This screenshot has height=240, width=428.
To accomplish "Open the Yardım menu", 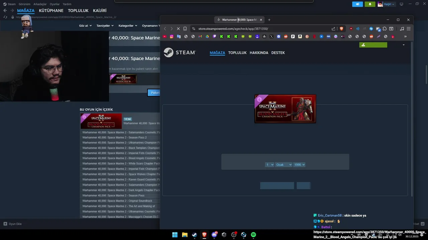I will click(67, 4).
